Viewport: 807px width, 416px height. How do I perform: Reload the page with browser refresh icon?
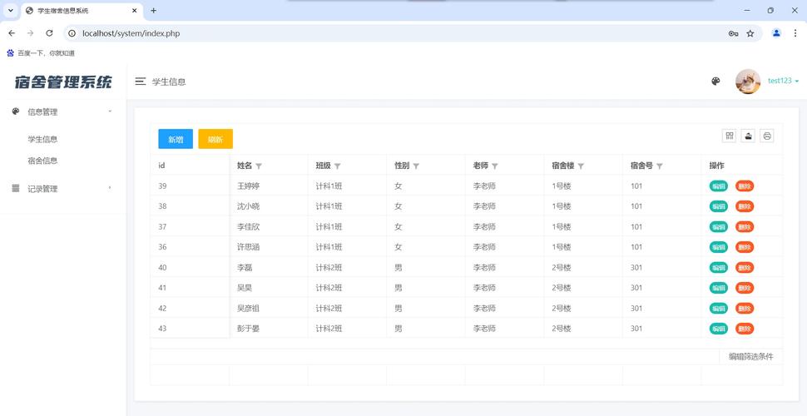[49, 33]
